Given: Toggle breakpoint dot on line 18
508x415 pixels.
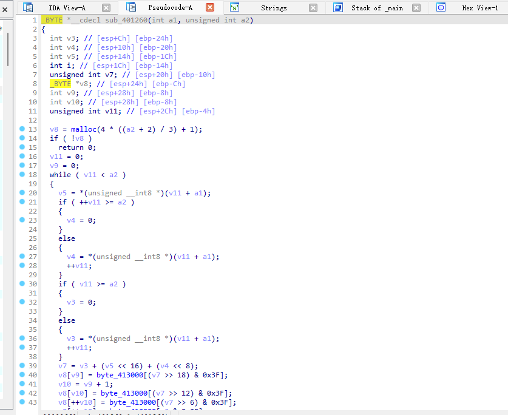Looking at the screenshot, I should 22,174.
